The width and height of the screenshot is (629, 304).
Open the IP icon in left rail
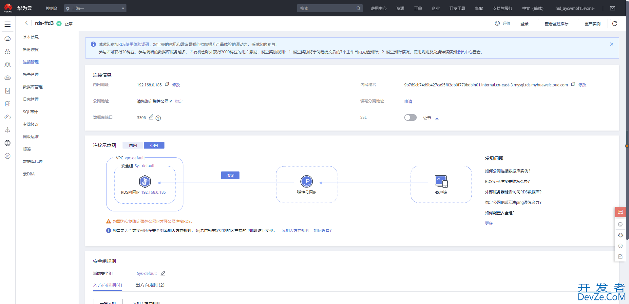(8, 156)
